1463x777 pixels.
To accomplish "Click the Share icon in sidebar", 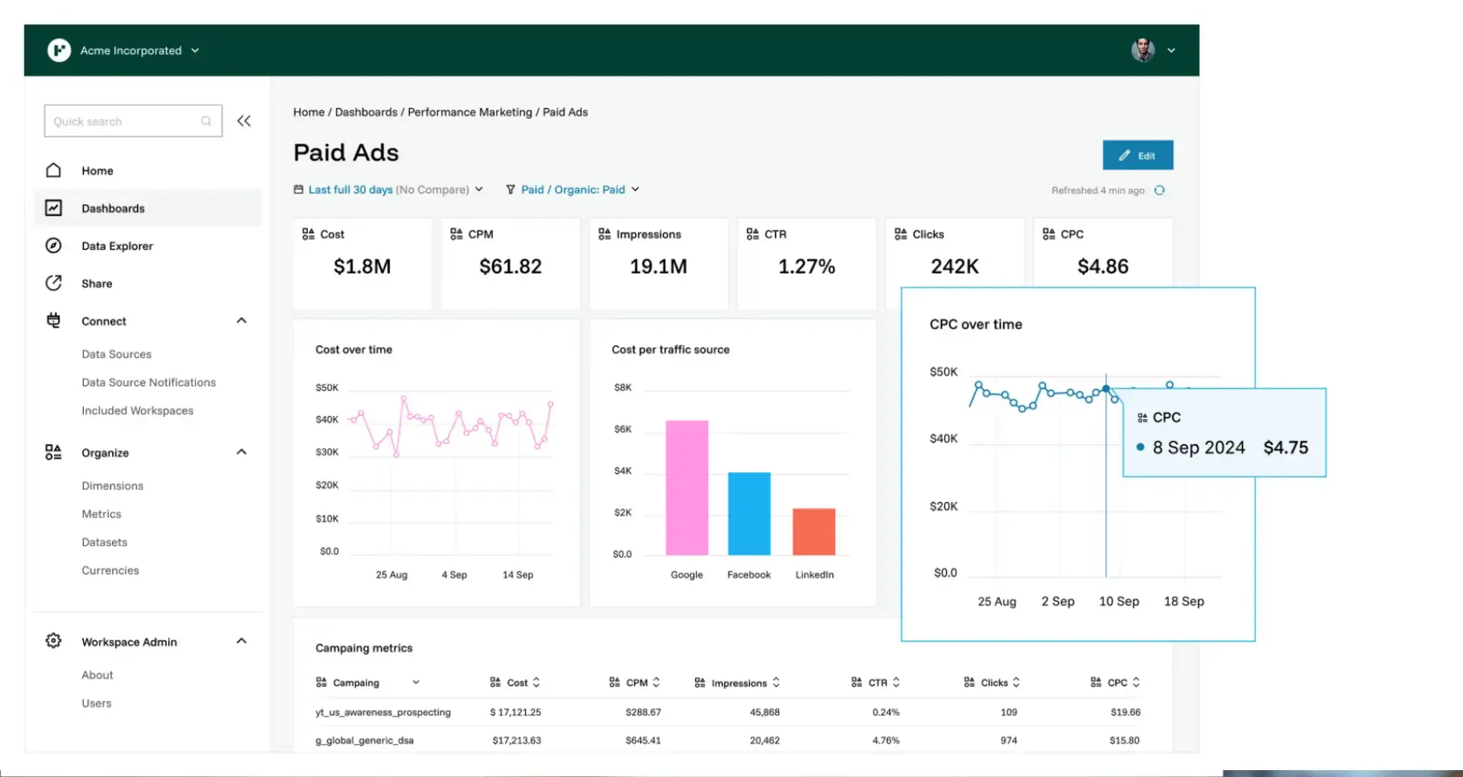I will [53, 283].
